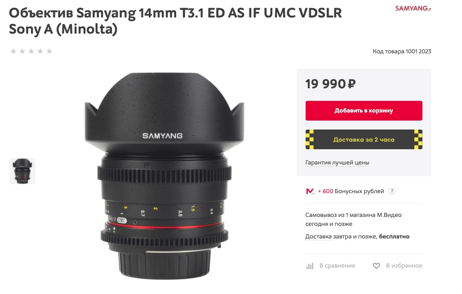462x294 pixels.
Task: Click the question mark beside Бонусных рублей
Action: coord(391,191)
